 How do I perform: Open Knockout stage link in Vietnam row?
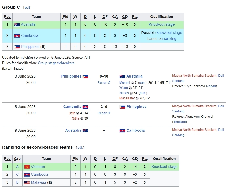click(x=164, y=167)
